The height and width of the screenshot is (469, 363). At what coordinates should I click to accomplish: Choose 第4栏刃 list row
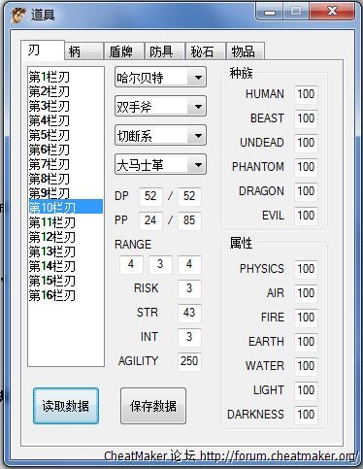pos(66,120)
